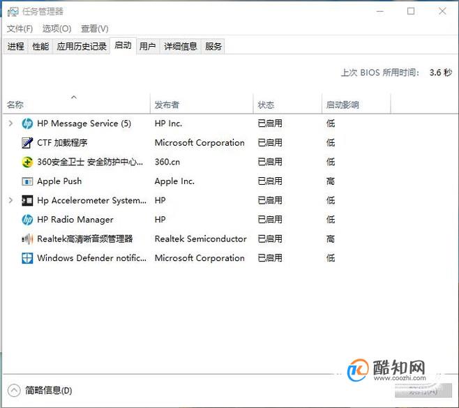Expand the Hp Accelerometer System group
The height and width of the screenshot is (408, 459).
(11, 200)
